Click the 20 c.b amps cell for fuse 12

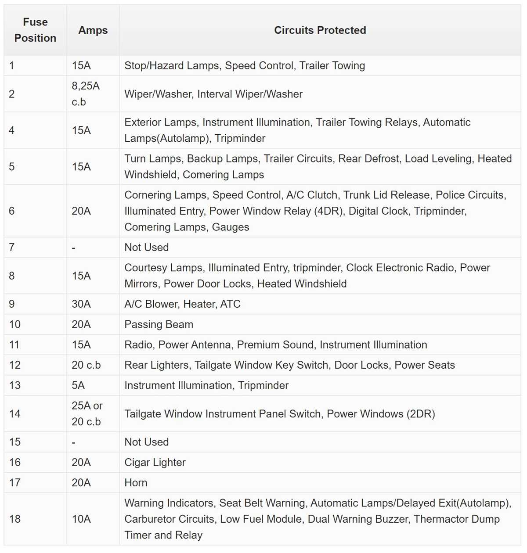click(x=93, y=365)
